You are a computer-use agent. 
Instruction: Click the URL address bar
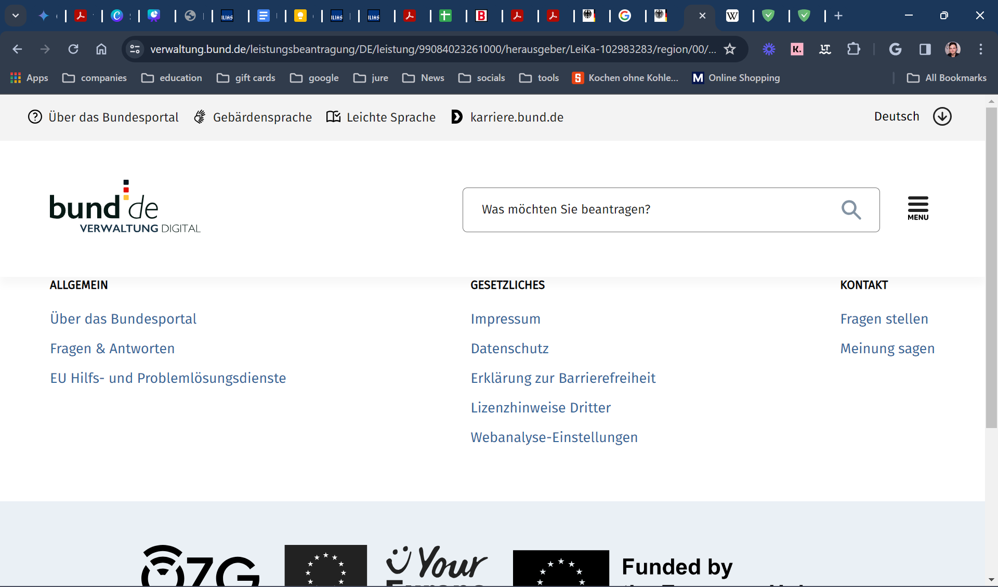[x=432, y=49]
